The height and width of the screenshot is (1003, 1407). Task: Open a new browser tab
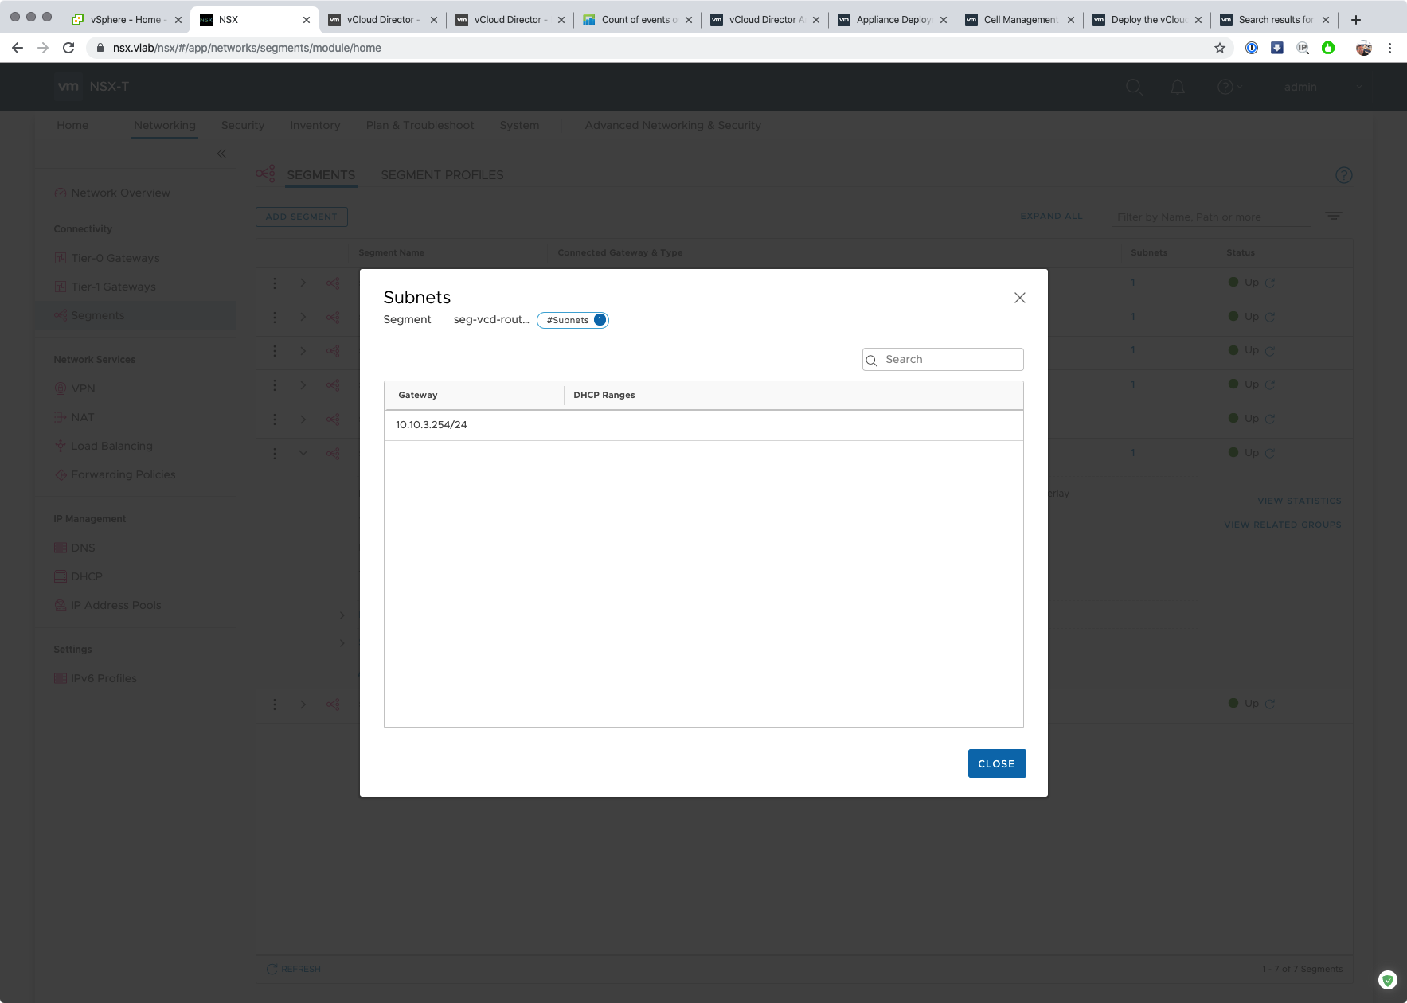point(1356,19)
